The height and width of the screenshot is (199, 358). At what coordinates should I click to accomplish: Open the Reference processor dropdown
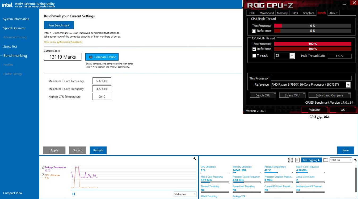point(348,85)
